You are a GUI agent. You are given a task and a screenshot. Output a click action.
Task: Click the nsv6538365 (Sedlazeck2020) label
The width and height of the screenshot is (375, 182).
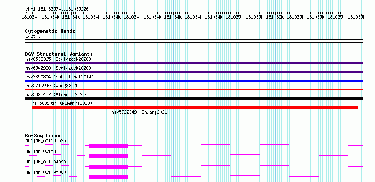click(x=58, y=59)
